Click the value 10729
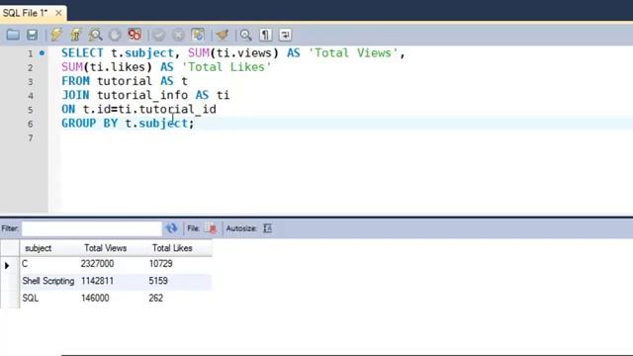 point(160,264)
